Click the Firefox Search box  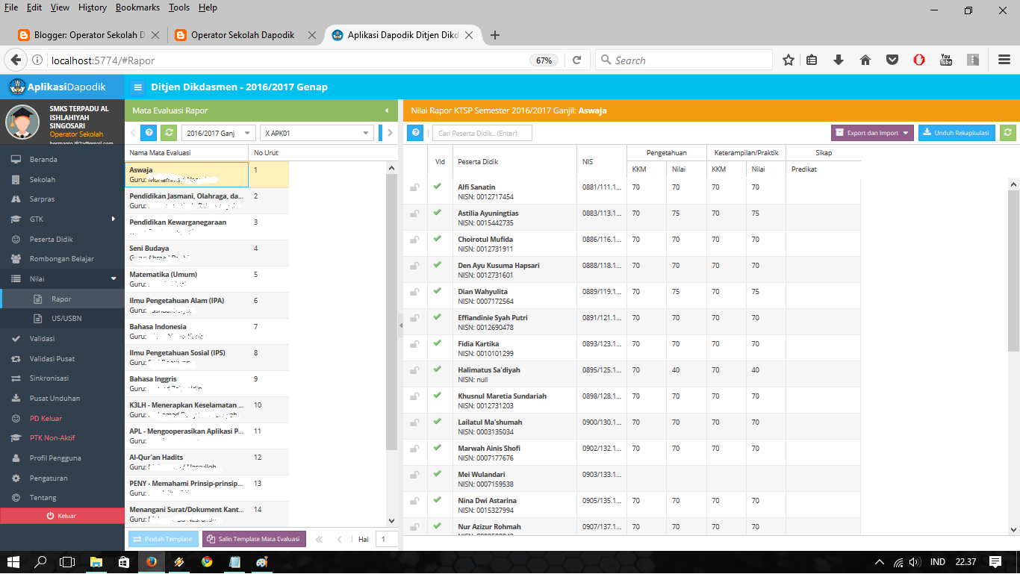[x=684, y=60]
